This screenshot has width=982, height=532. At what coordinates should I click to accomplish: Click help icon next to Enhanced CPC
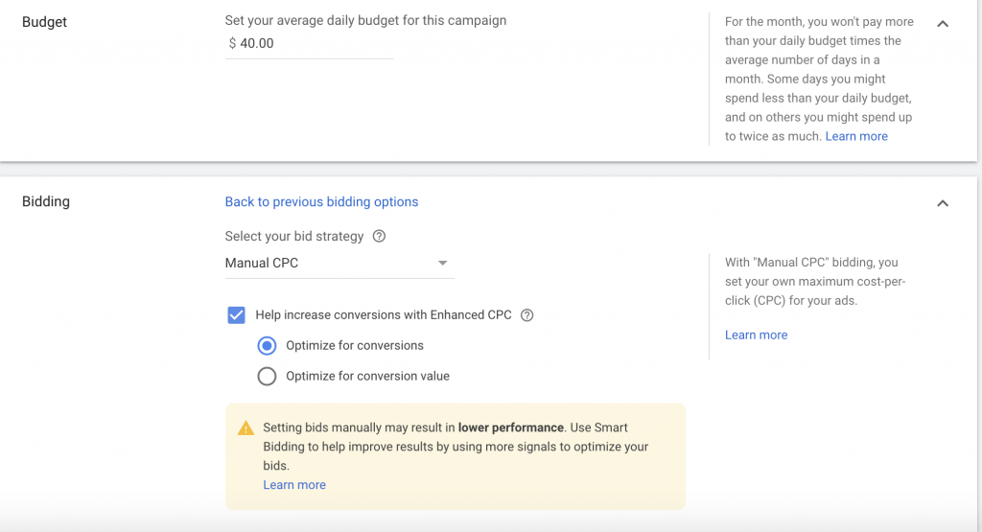tap(526, 314)
